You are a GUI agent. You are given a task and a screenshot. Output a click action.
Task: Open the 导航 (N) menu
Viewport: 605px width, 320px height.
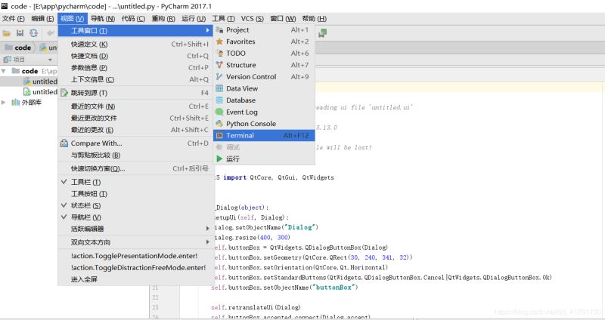[103, 18]
